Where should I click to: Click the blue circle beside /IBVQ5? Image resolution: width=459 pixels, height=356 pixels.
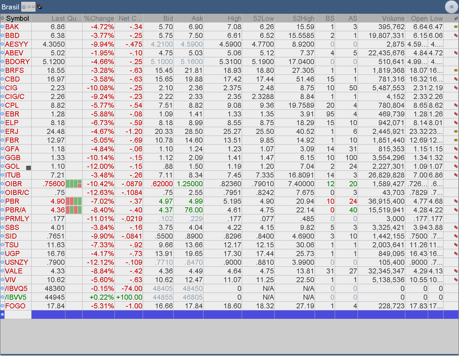coord(2,289)
